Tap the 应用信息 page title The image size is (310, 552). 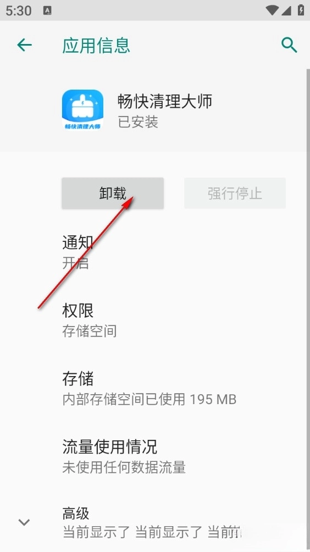96,46
